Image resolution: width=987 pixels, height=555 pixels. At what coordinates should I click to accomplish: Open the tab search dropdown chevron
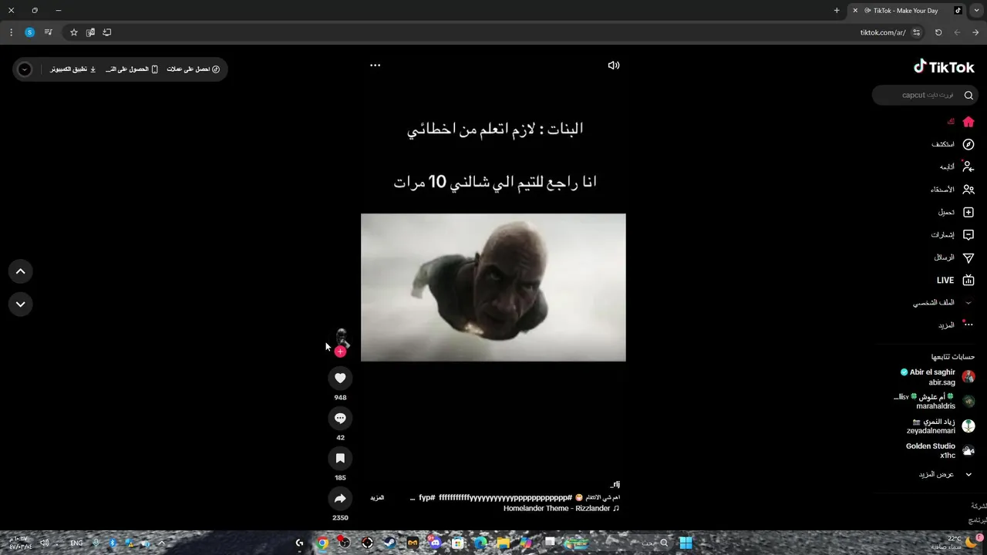coord(978,11)
